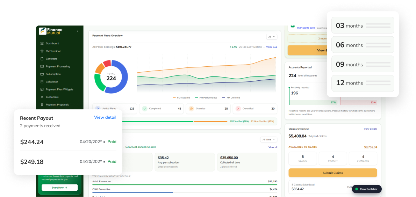The width and height of the screenshot is (416, 197).
Task: Open the All Time dropdown
Action: (x=268, y=139)
